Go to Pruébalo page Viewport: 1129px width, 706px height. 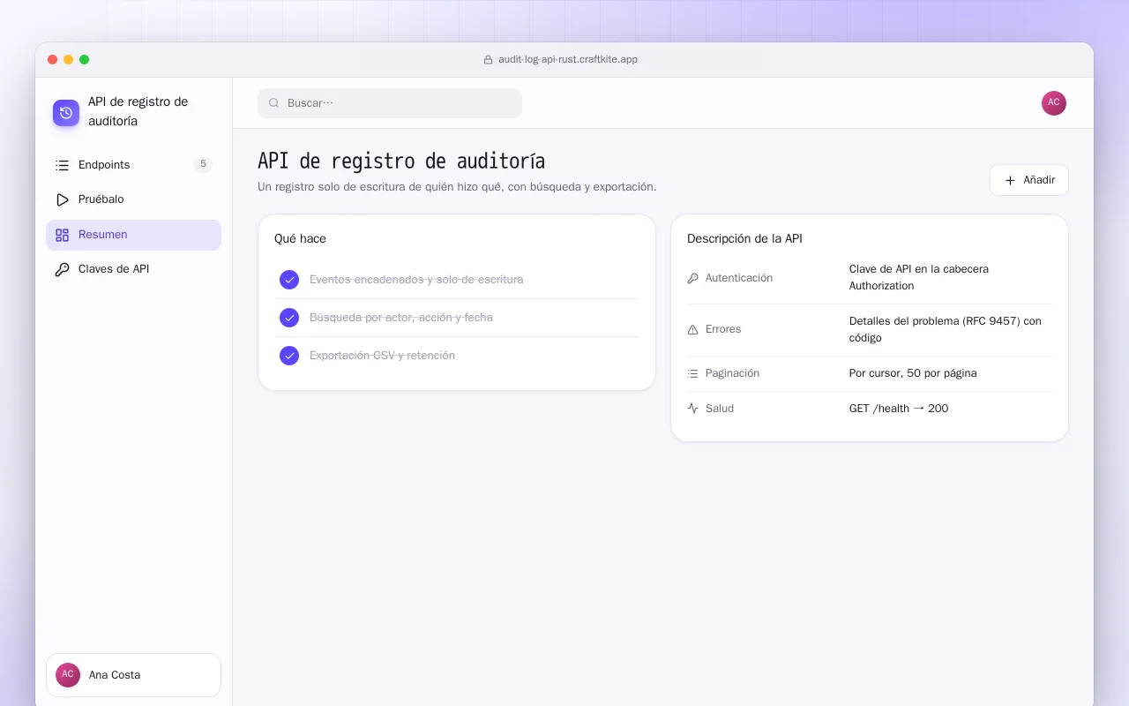click(x=133, y=199)
